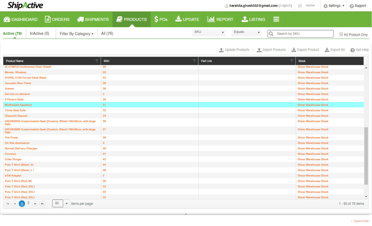This screenshot has width=372, height=226.
Task: Go to the next page arrow
Action: (x=35, y=203)
